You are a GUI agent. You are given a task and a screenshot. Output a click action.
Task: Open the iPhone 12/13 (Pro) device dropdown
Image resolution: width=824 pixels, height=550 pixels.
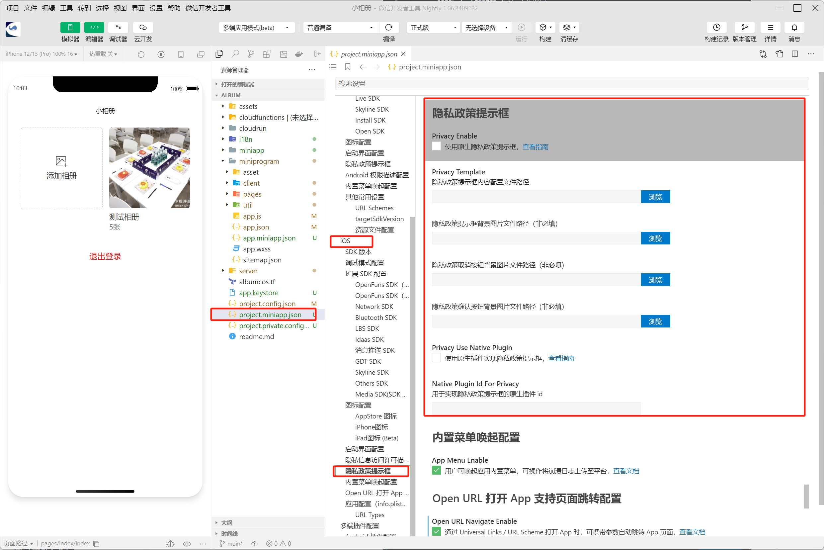pyautogui.click(x=41, y=54)
